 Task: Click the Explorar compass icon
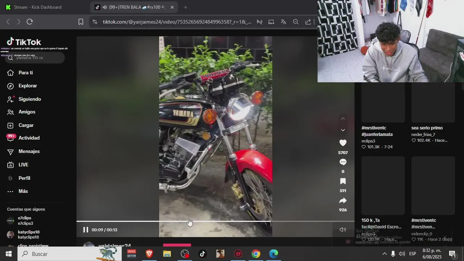(x=11, y=86)
